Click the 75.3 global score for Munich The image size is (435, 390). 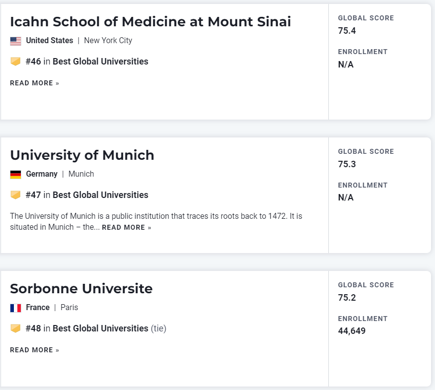[x=347, y=164]
